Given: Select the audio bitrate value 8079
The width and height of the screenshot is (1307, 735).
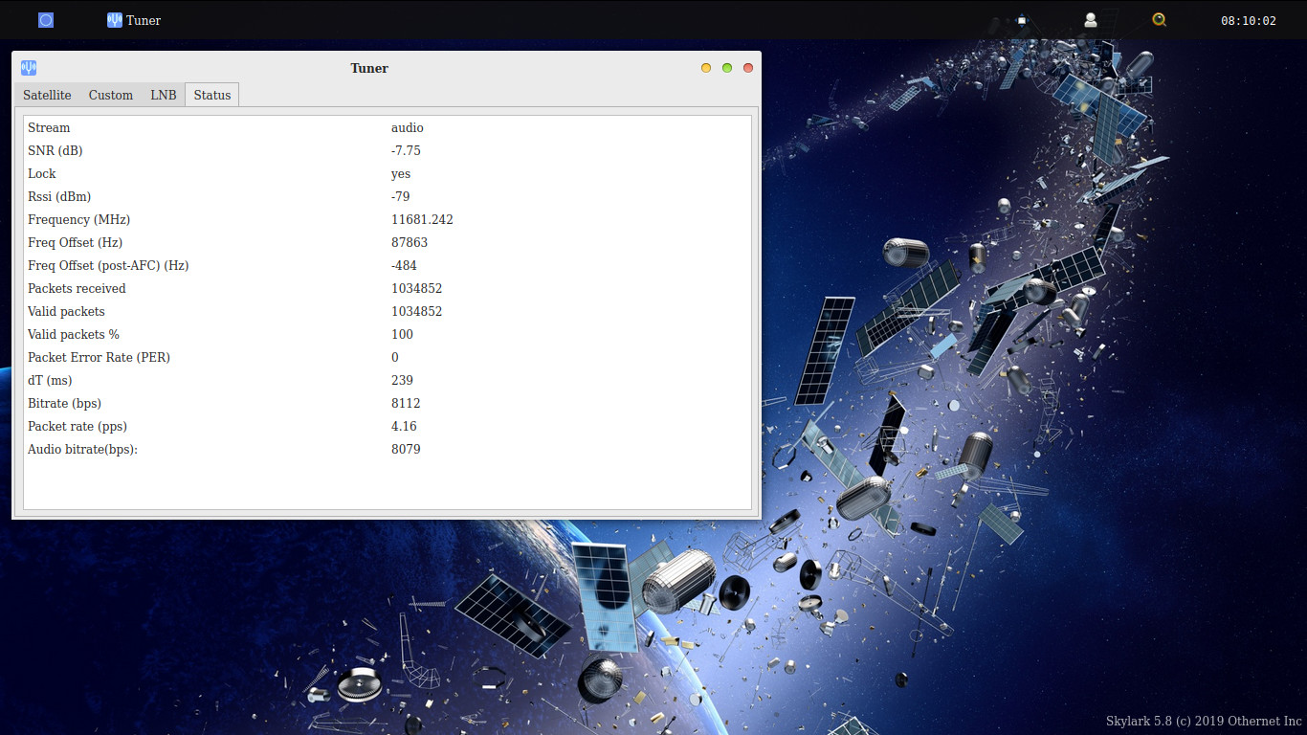Looking at the screenshot, I should [x=406, y=449].
